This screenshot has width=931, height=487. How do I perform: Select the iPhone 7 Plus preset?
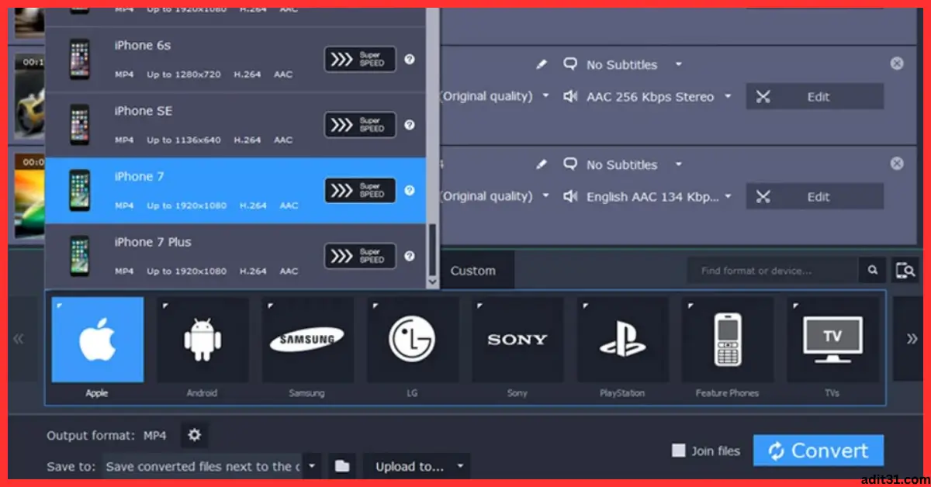click(x=236, y=256)
